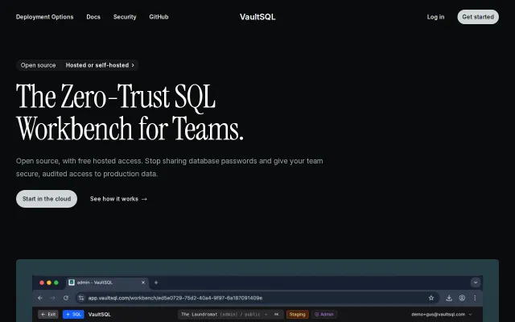Open Deployment Options nav item

click(45, 17)
